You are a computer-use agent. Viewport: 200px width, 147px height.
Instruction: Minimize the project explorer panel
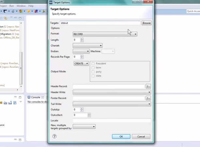(15, 18)
